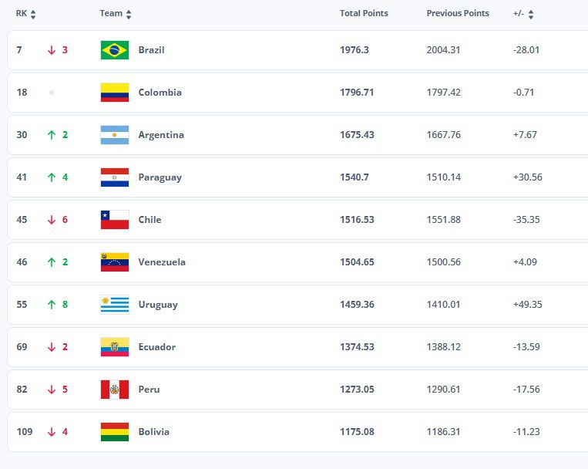Screen dimensions: 588x469
Task: Select the Bolivia row rank 109
Action: click(25, 432)
